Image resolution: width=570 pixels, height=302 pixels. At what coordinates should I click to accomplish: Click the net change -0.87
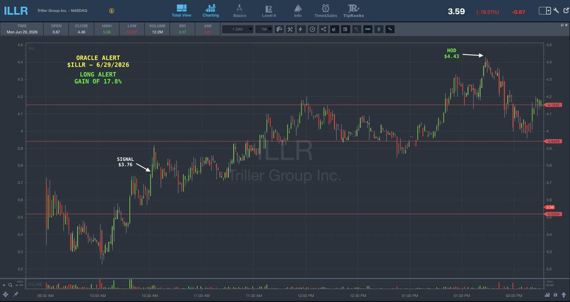518,11
